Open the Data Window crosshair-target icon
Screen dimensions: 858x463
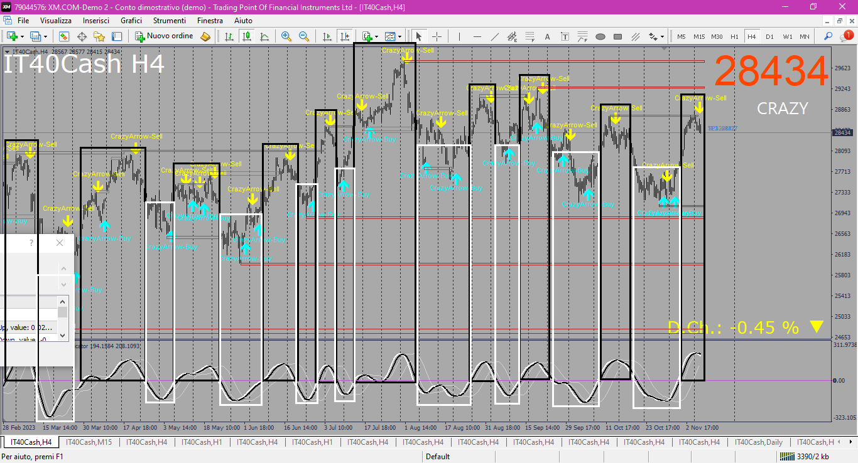(x=82, y=36)
